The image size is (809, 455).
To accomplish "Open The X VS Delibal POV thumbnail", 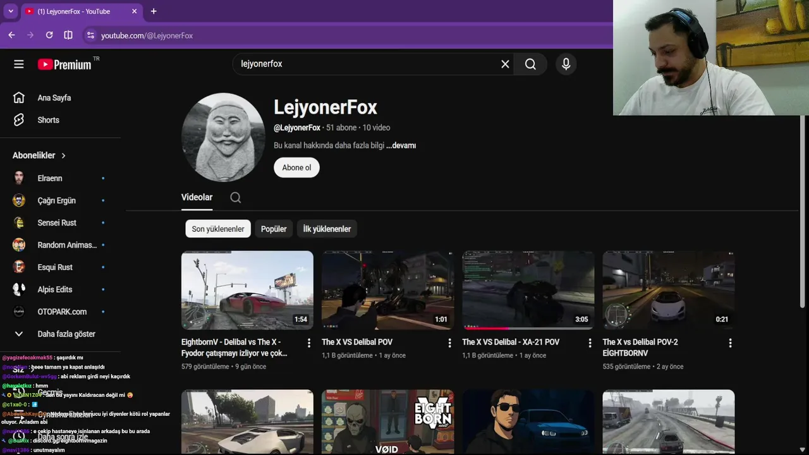I will 387,290.
